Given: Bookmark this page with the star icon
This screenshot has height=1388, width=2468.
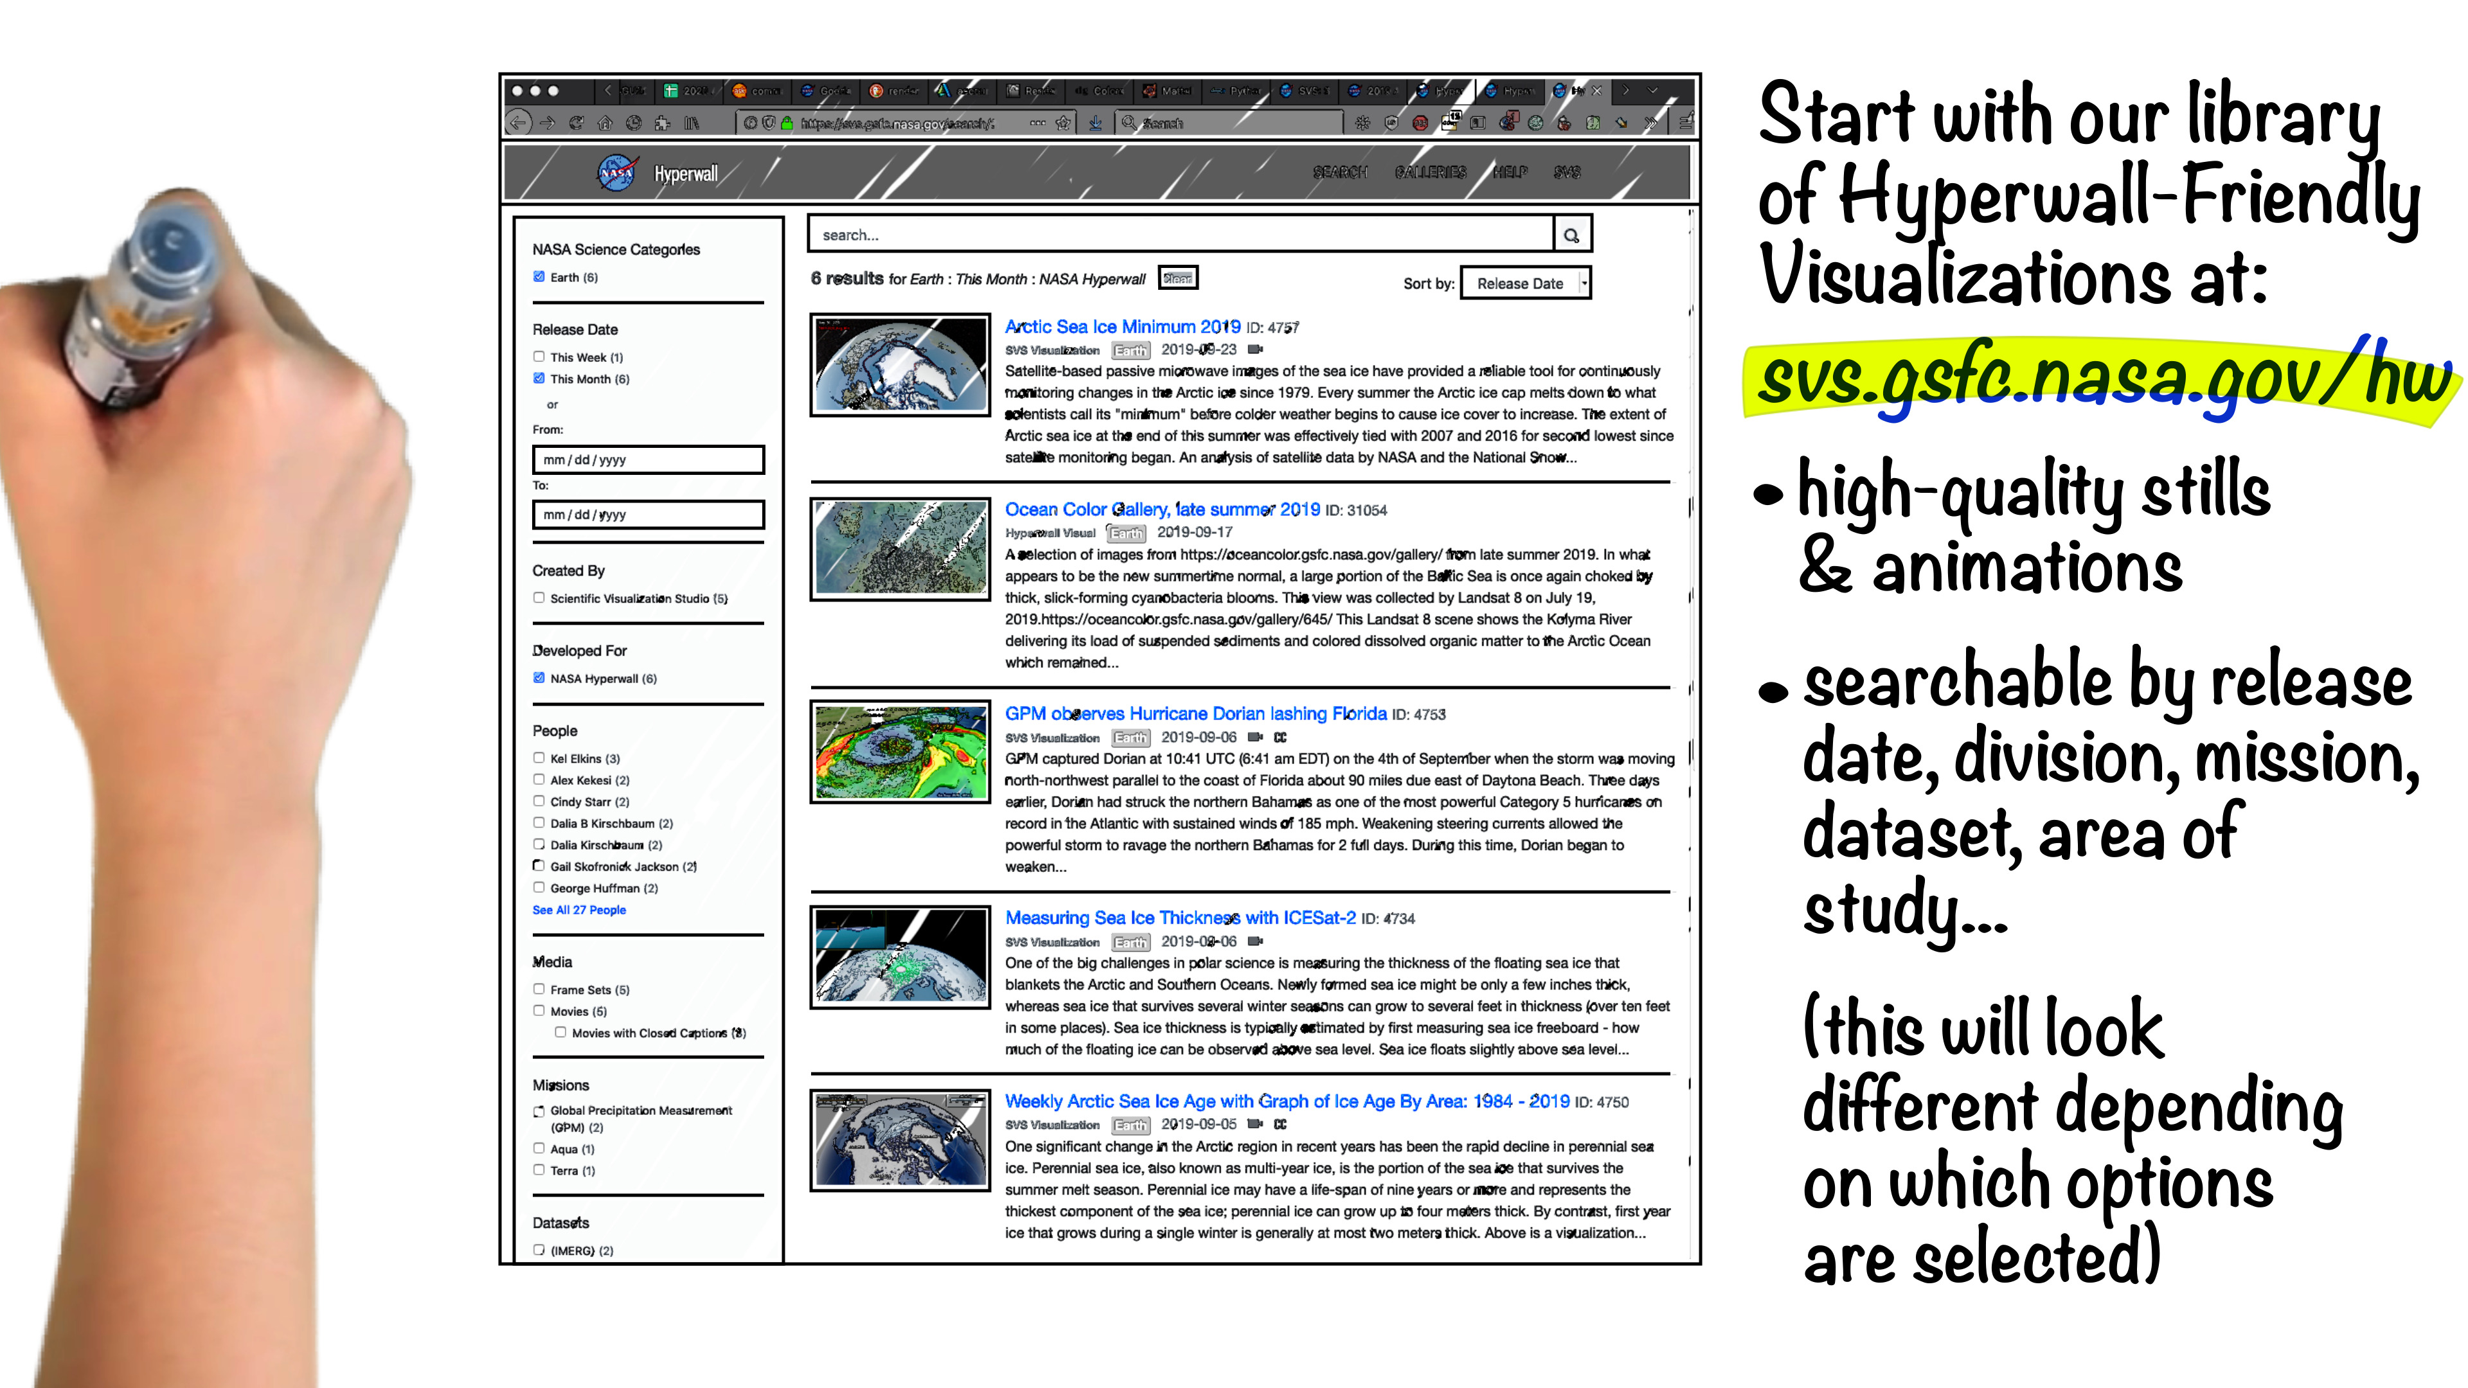Looking at the screenshot, I should 1064,123.
